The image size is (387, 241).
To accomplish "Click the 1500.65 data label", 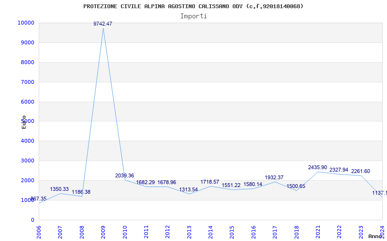I will [296, 186].
